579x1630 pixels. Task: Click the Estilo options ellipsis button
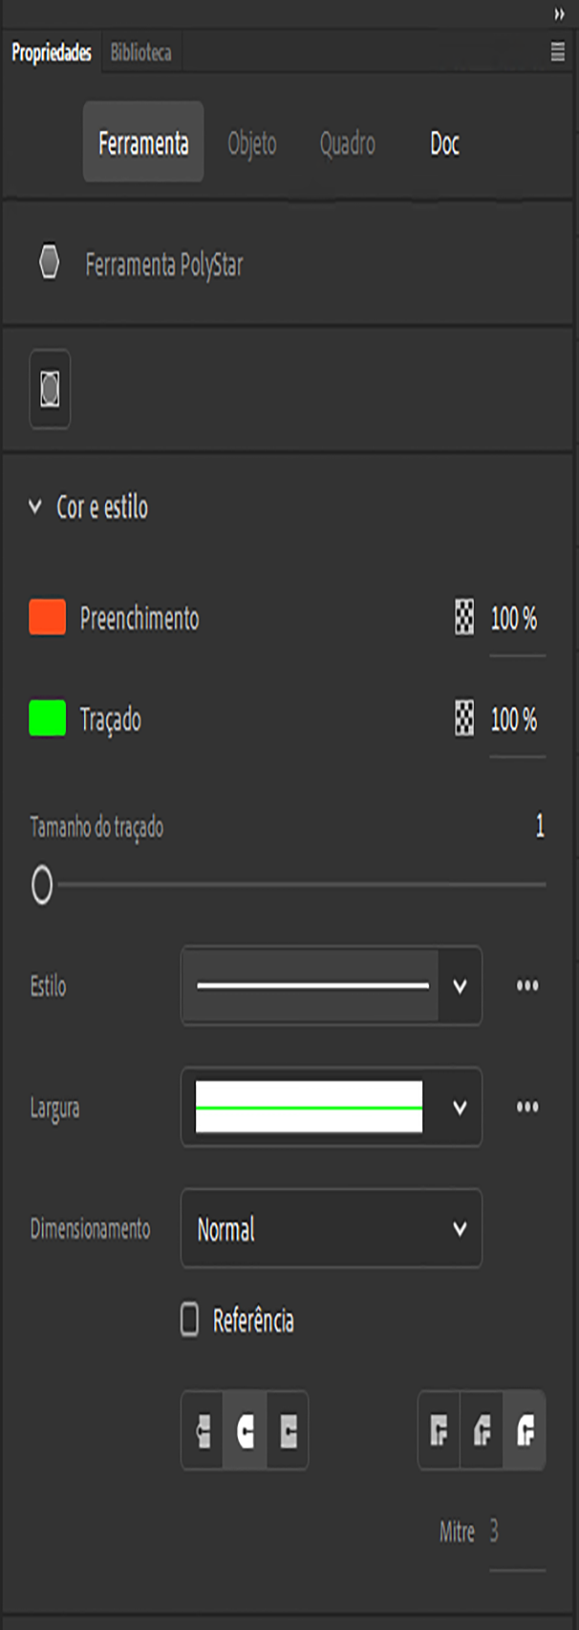click(527, 986)
